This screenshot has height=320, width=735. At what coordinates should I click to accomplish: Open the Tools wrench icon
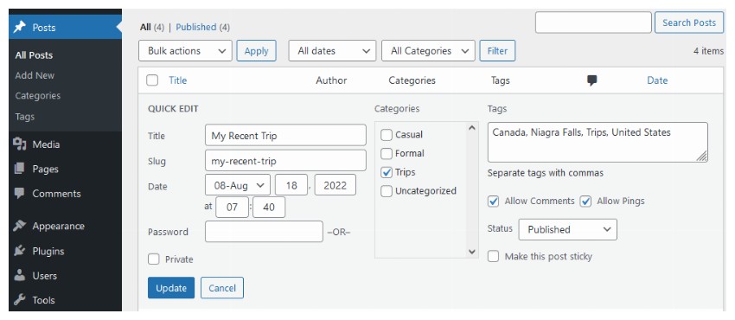pyautogui.click(x=19, y=300)
